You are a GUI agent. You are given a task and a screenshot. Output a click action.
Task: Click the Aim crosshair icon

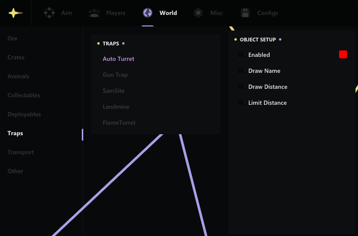[x=49, y=13]
